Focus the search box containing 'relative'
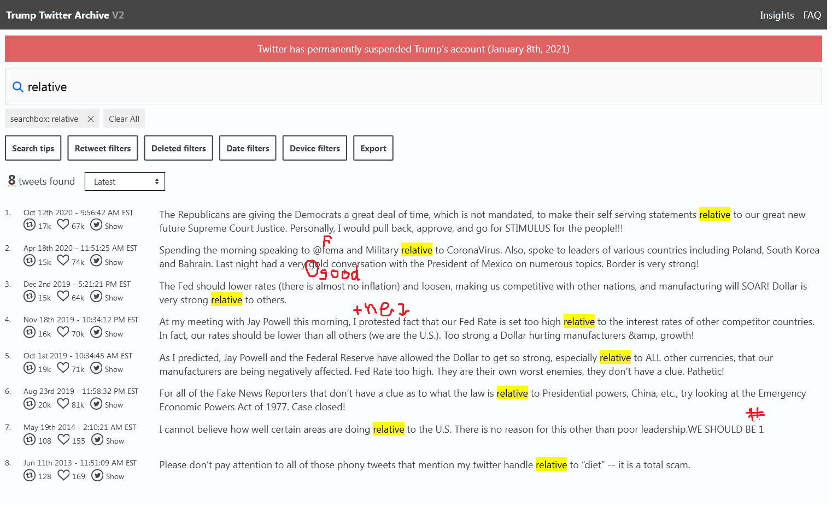Viewport: 832px width, 507px height. point(413,86)
